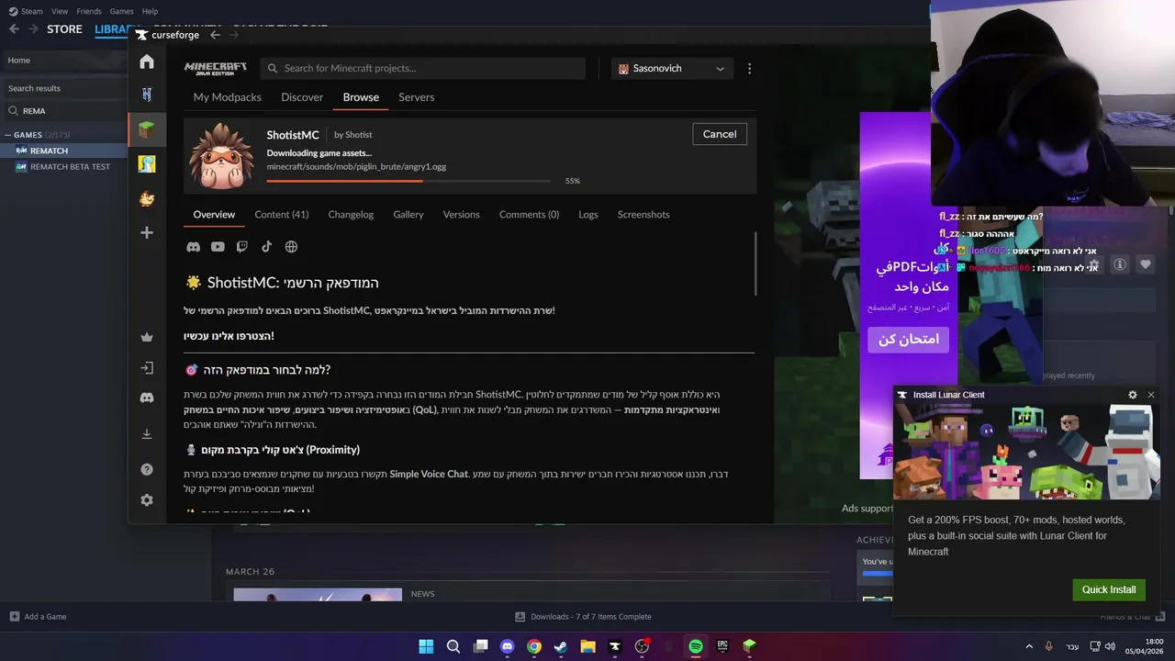Open Steam Downloads status at bottom

(x=583, y=617)
